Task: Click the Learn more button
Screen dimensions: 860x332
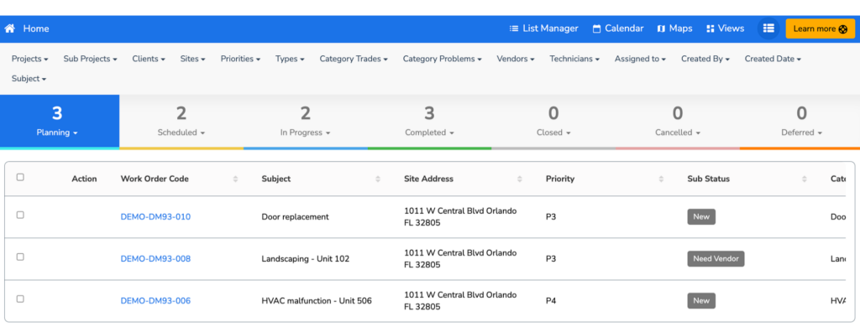Action: 820,29
